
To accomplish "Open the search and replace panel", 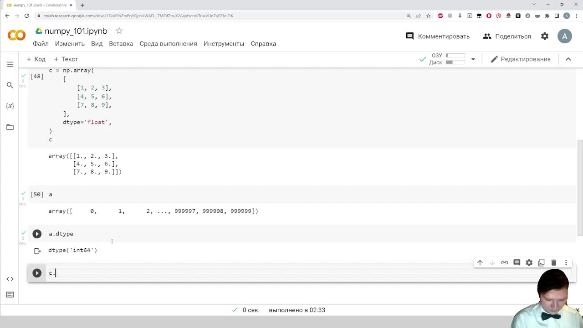I will tap(10, 85).
